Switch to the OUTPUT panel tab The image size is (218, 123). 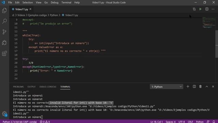pos(31,87)
